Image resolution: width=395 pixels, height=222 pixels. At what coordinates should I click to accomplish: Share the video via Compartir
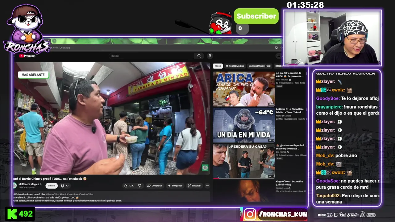[155, 186]
